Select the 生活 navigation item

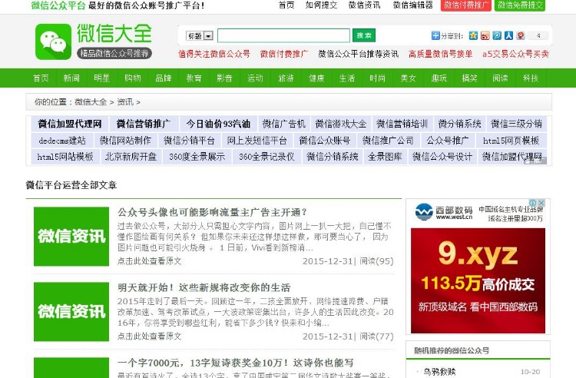[x=347, y=78]
